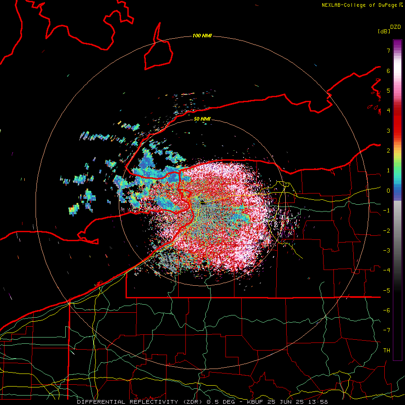This screenshot has width=405, height=405.
Task: Click the 3 value on color scale
Action: [388, 130]
